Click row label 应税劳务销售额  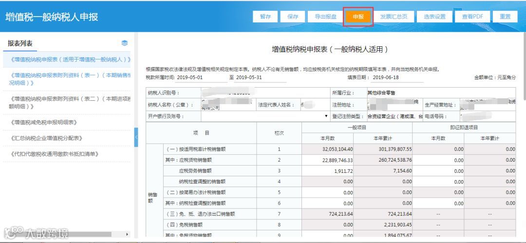click(x=196, y=171)
